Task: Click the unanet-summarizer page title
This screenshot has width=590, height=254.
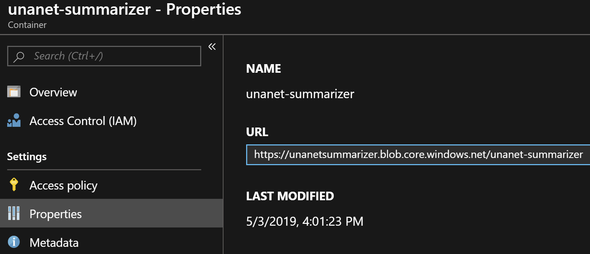Action: click(x=124, y=10)
